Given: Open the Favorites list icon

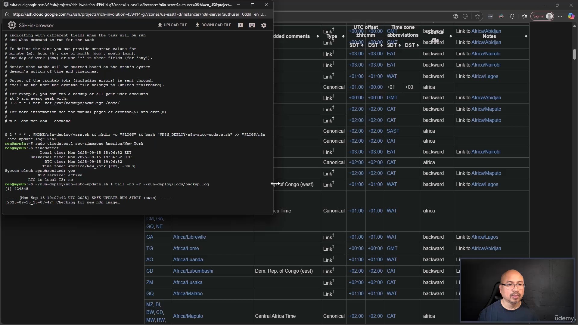Looking at the screenshot, I should pyautogui.click(x=524, y=16).
